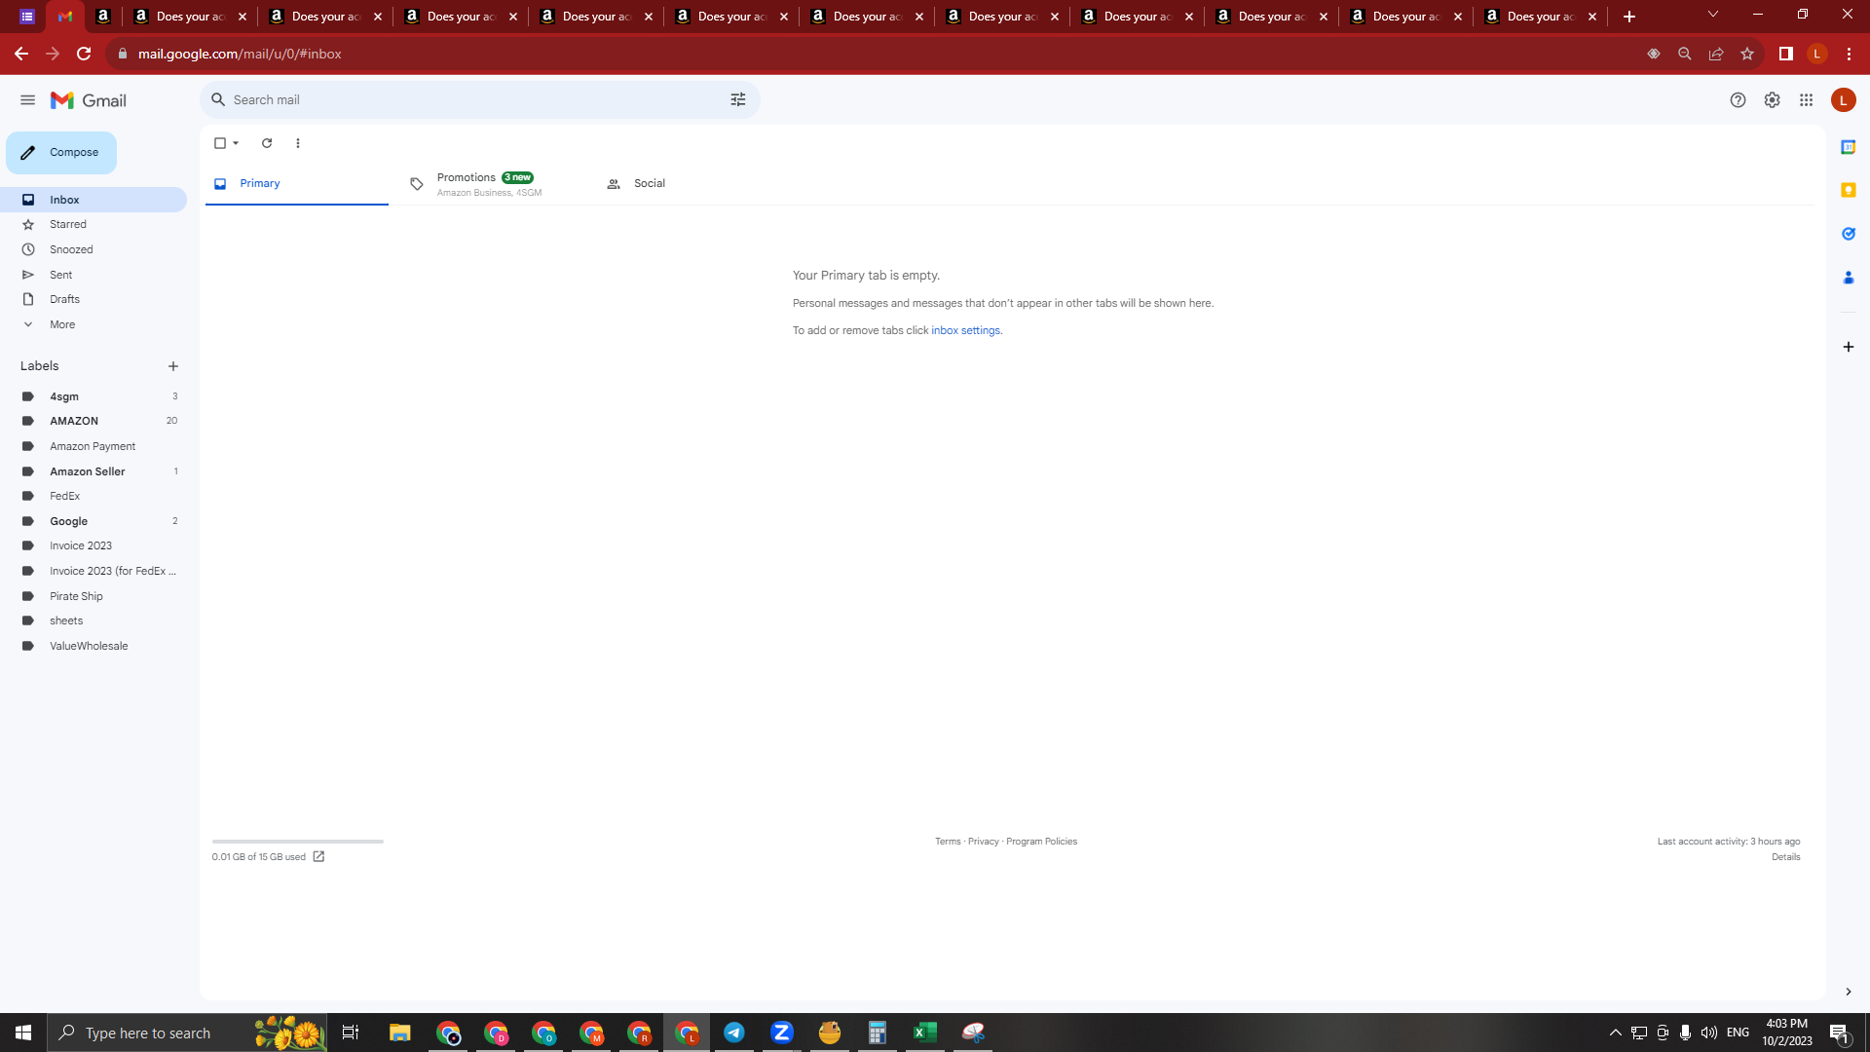
Task: Open Gmail main menu hamburger icon
Action: (x=27, y=100)
